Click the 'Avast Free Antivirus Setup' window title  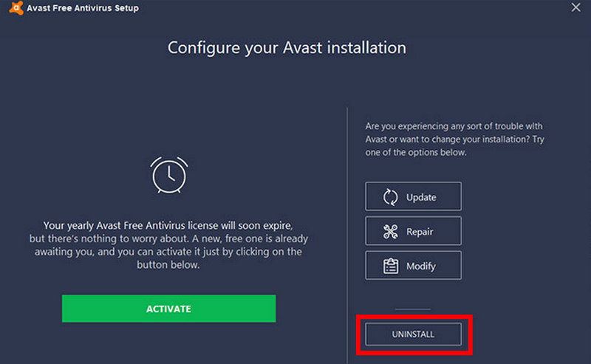click(x=83, y=8)
